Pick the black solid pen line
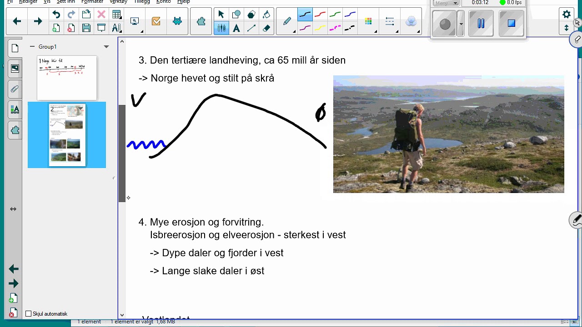The image size is (582, 327). pyautogui.click(x=305, y=15)
